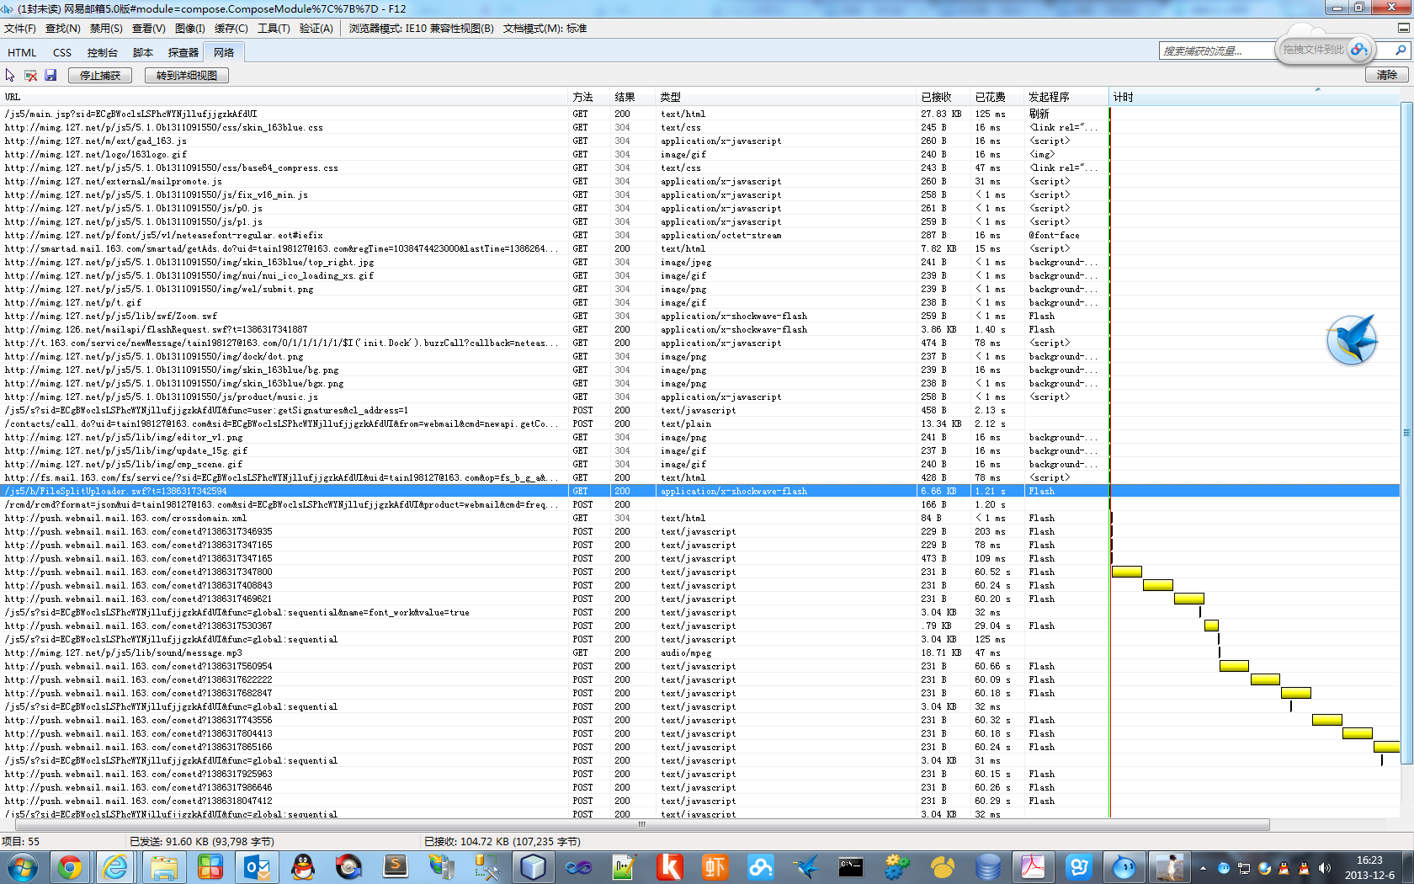The width and height of the screenshot is (1414, 884).
Task: Click the 清除 button
Action: click(x=1387, y=75)
